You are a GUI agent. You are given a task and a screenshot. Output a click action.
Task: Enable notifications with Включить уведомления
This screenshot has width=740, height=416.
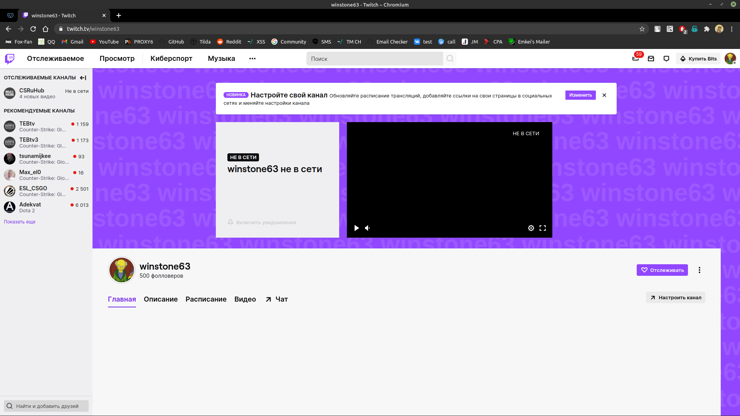[x=262, y=222]
